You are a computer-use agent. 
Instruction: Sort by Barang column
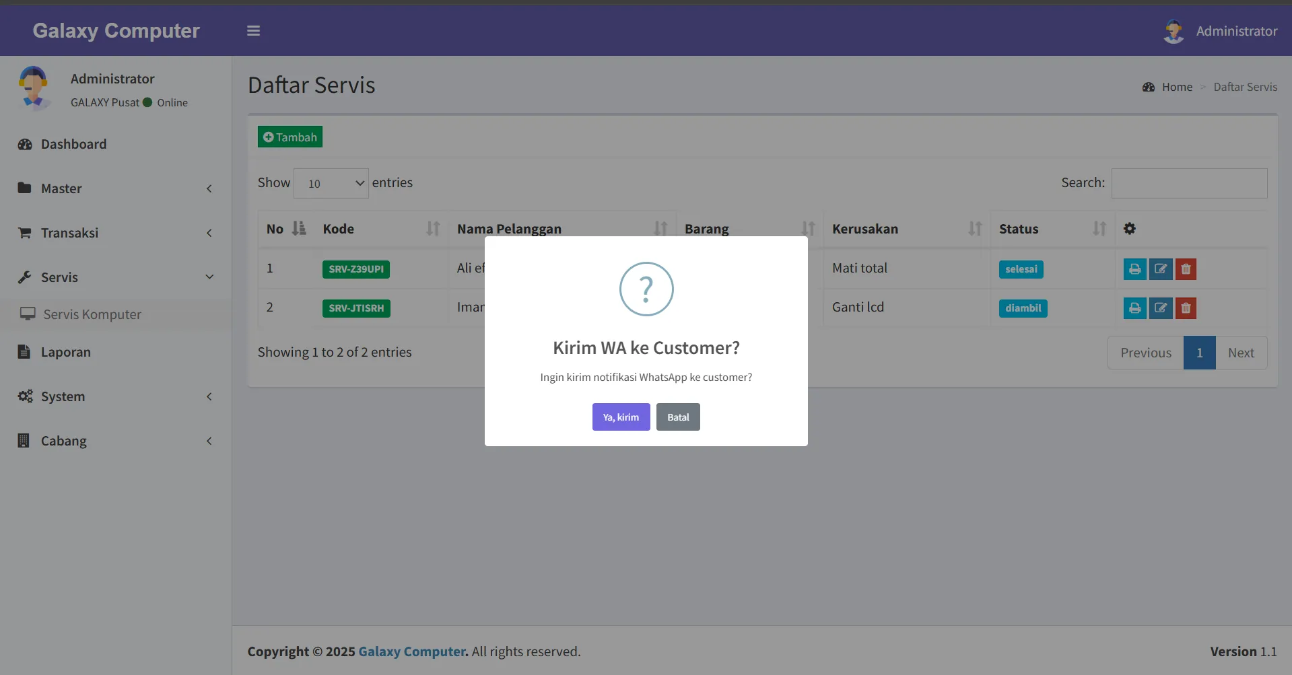(750, 229)
